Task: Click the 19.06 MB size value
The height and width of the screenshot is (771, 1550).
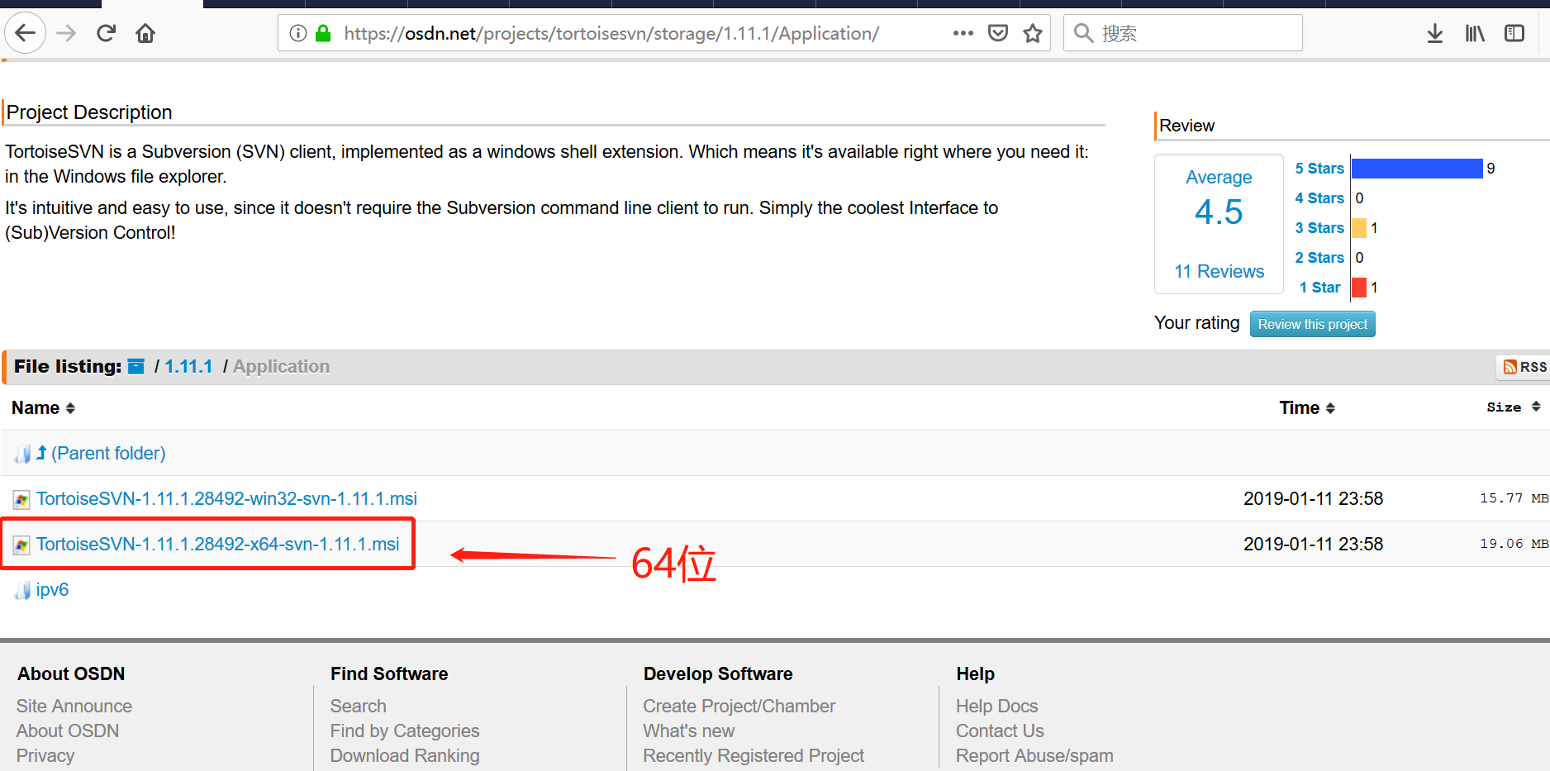Action: click(1514, 544)
